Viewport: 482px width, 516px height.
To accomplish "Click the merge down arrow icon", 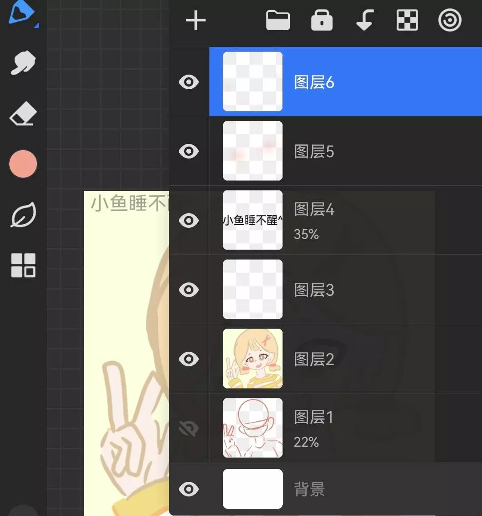I will (364, 21).
